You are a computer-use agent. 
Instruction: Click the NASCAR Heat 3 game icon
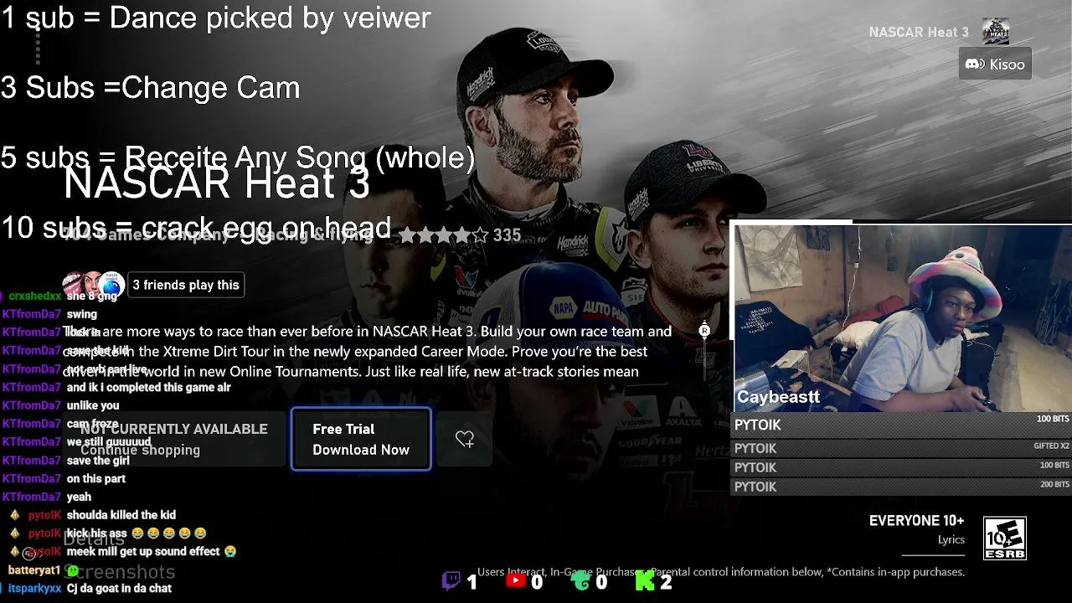click(996, 32)
